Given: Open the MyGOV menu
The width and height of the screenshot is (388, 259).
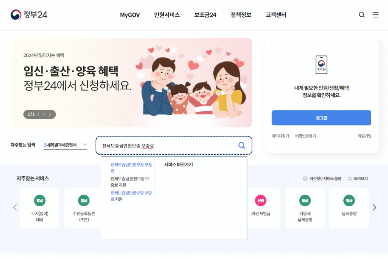Looking at the screenshot, I should (130, 15).
